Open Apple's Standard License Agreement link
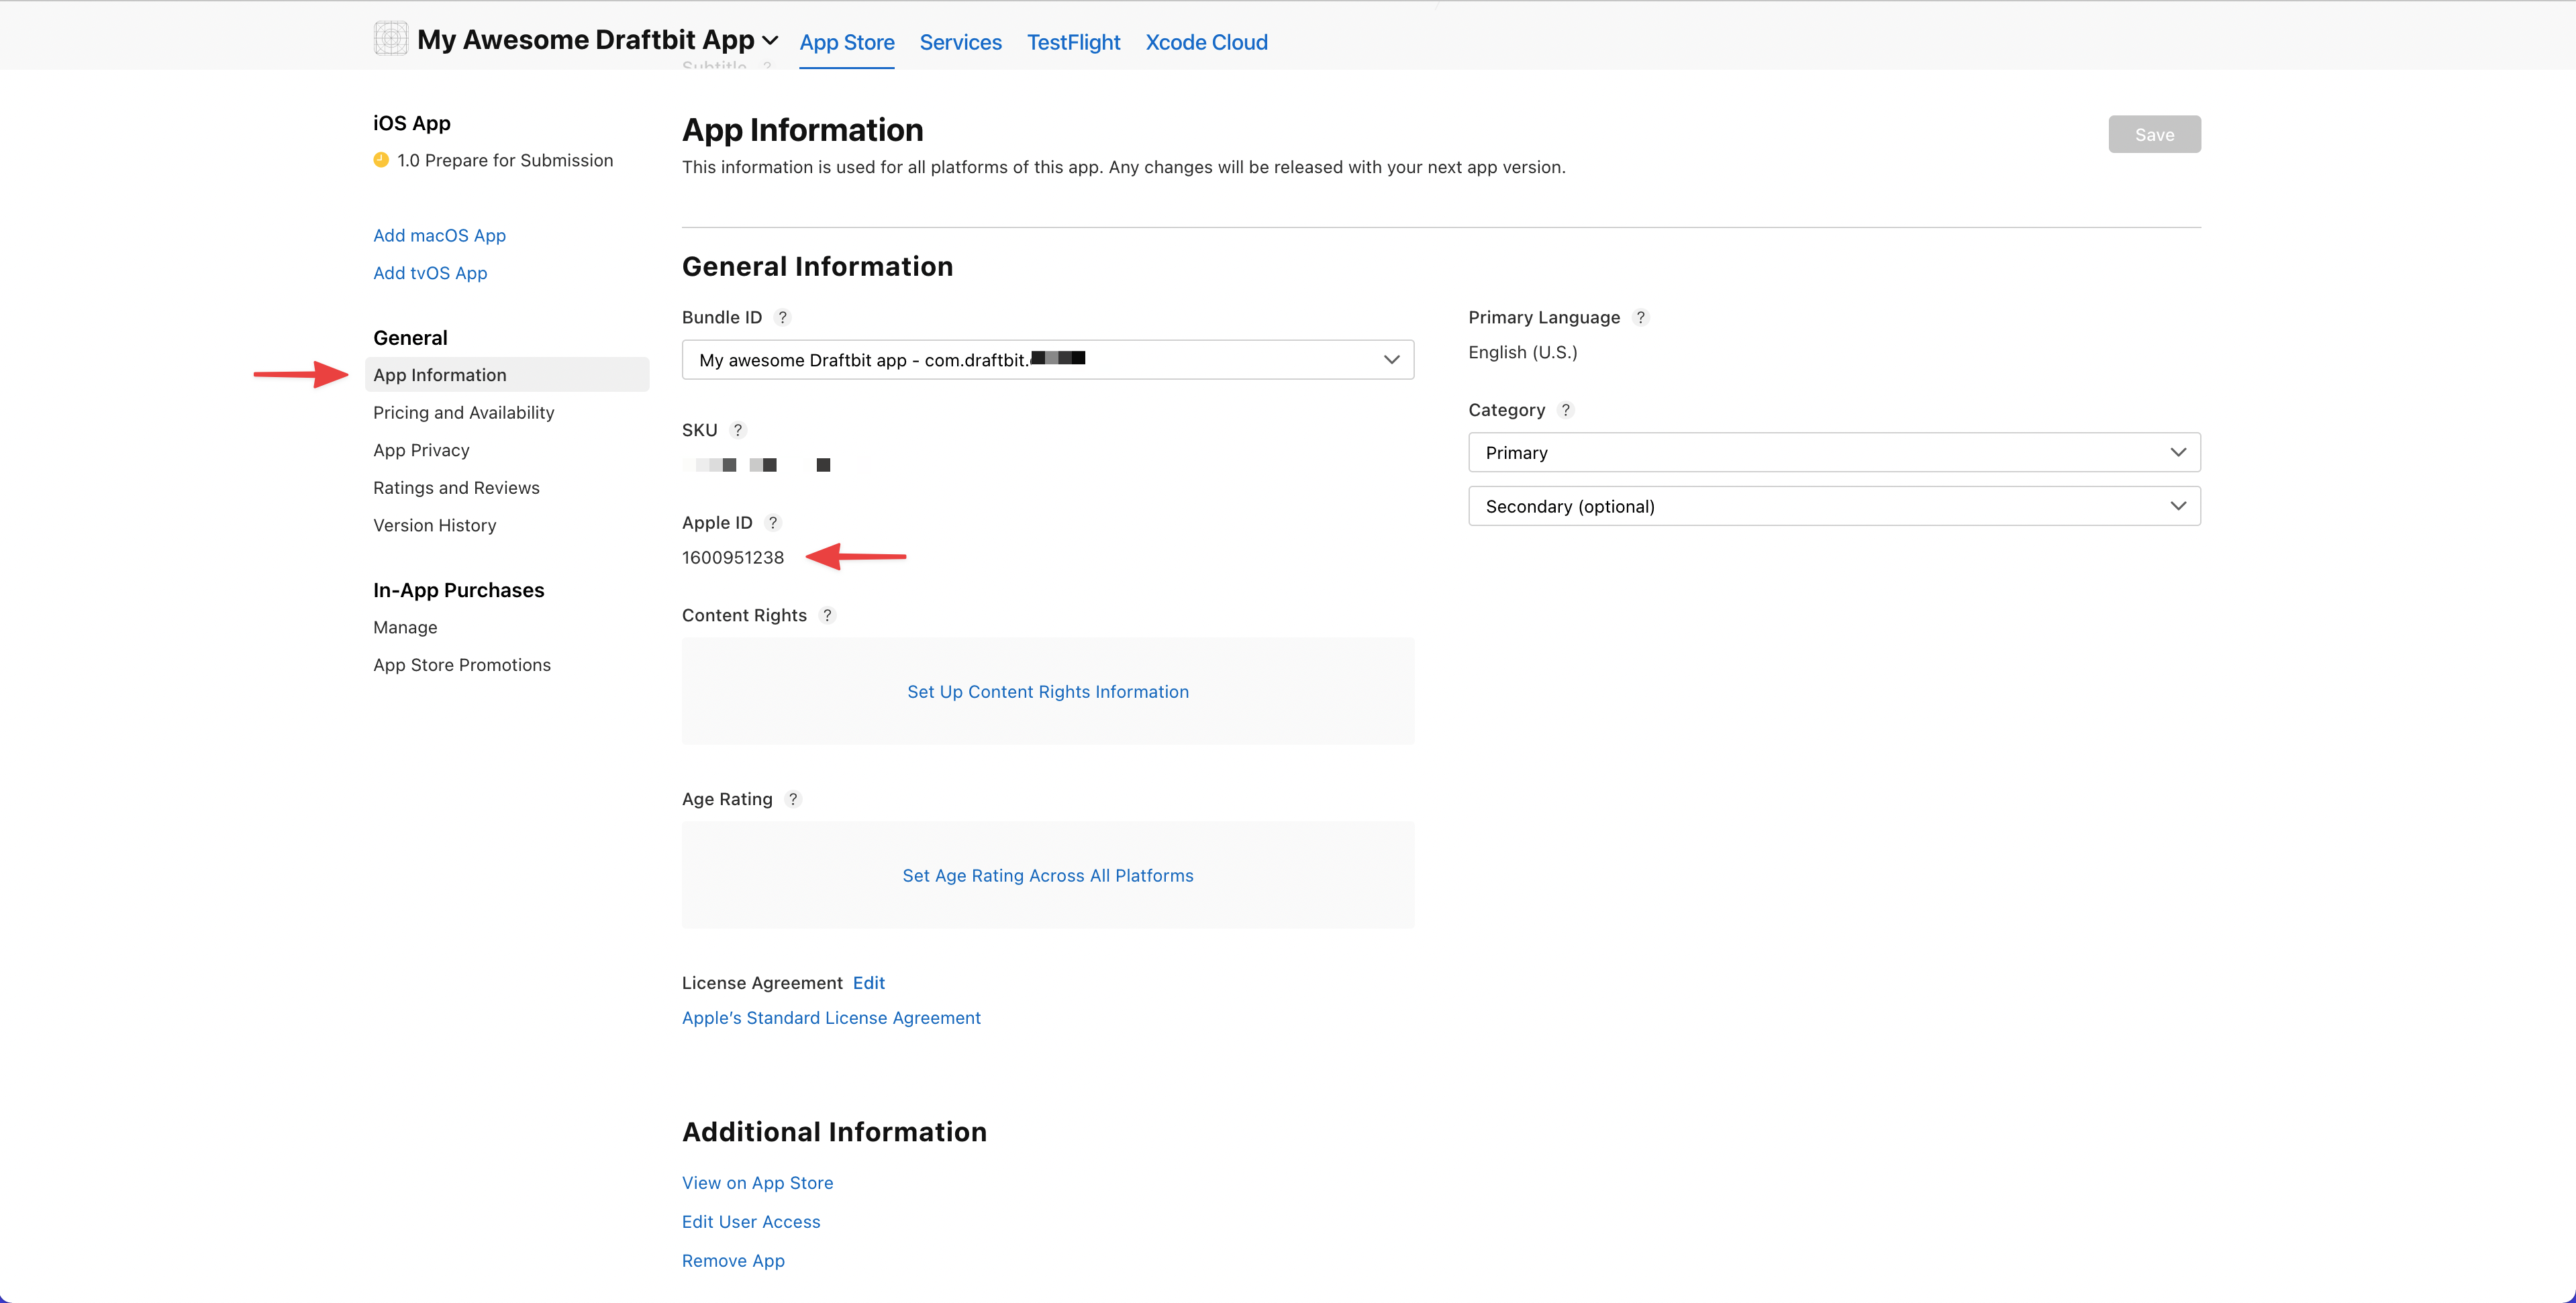This screenshot has height=1303, width=2576. click(x=831, y=1017)
